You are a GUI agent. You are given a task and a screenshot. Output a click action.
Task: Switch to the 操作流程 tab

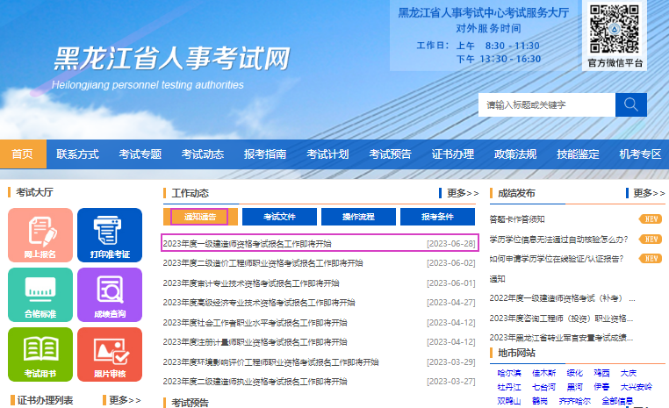(x=357, y=217)
